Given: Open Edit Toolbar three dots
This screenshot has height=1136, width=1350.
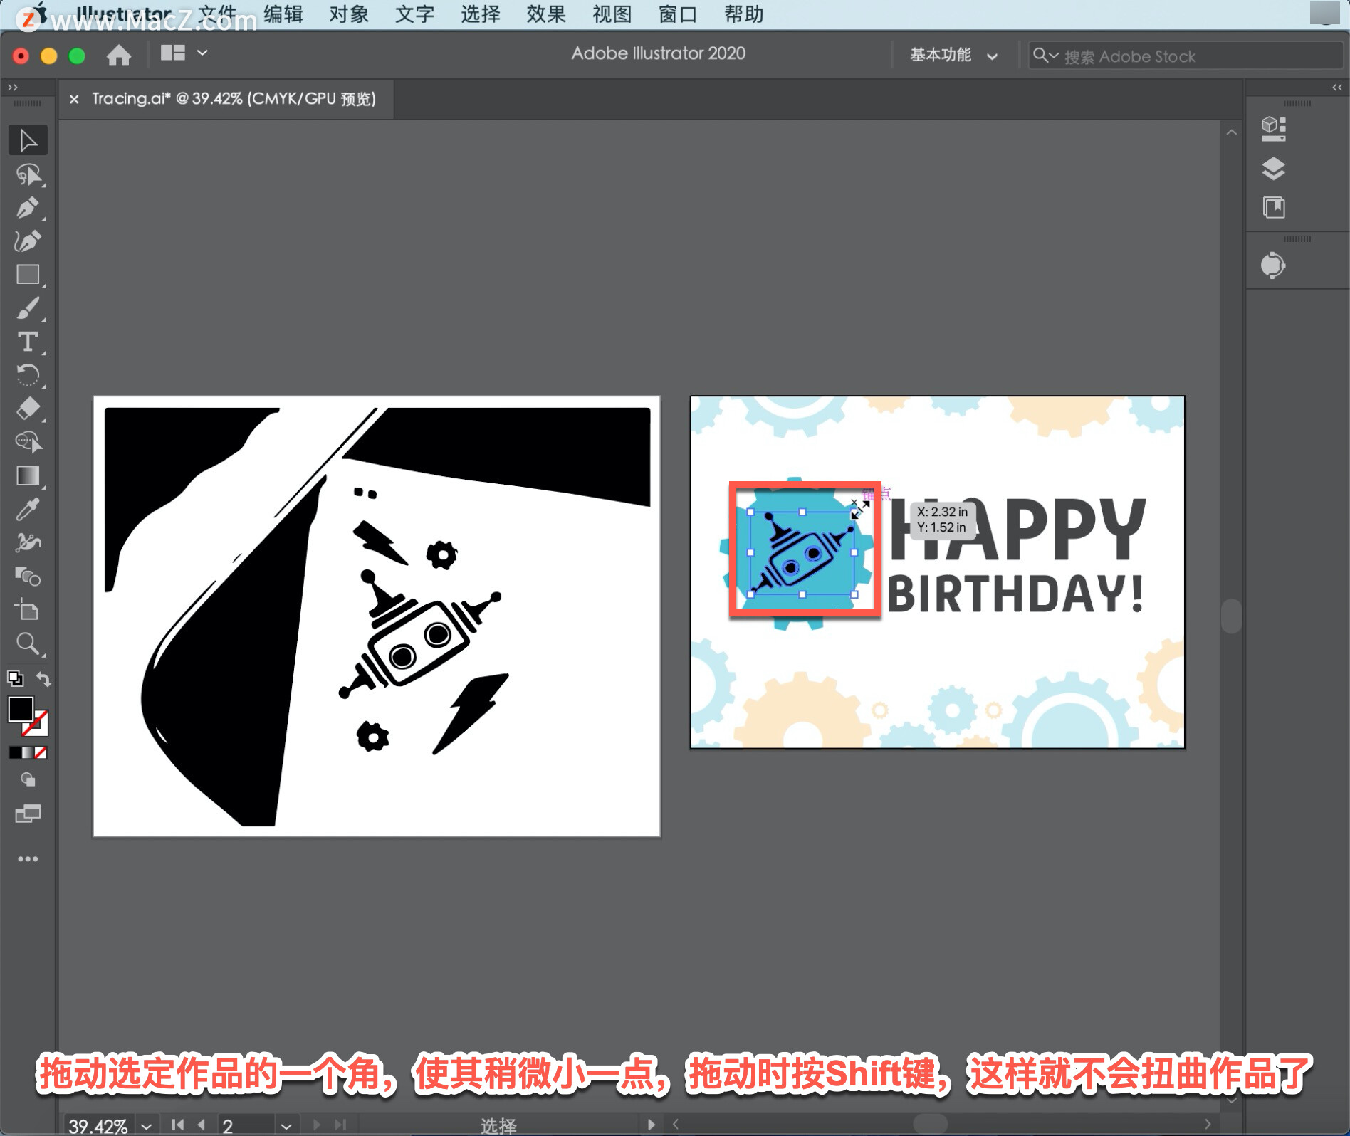Looking at the screenshot, I should click(28, 859).
